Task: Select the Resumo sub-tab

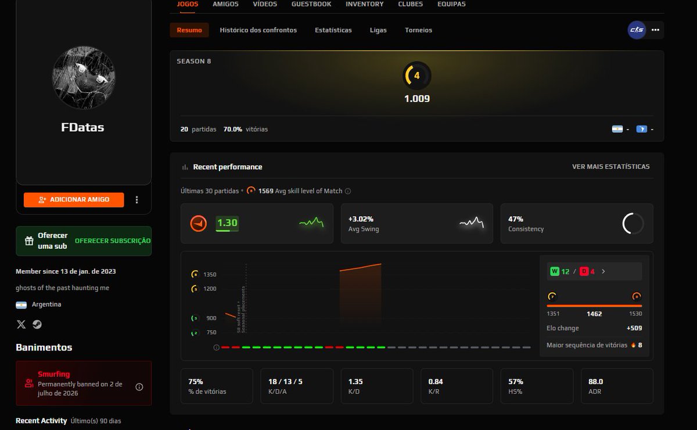Action: [189, 30]
